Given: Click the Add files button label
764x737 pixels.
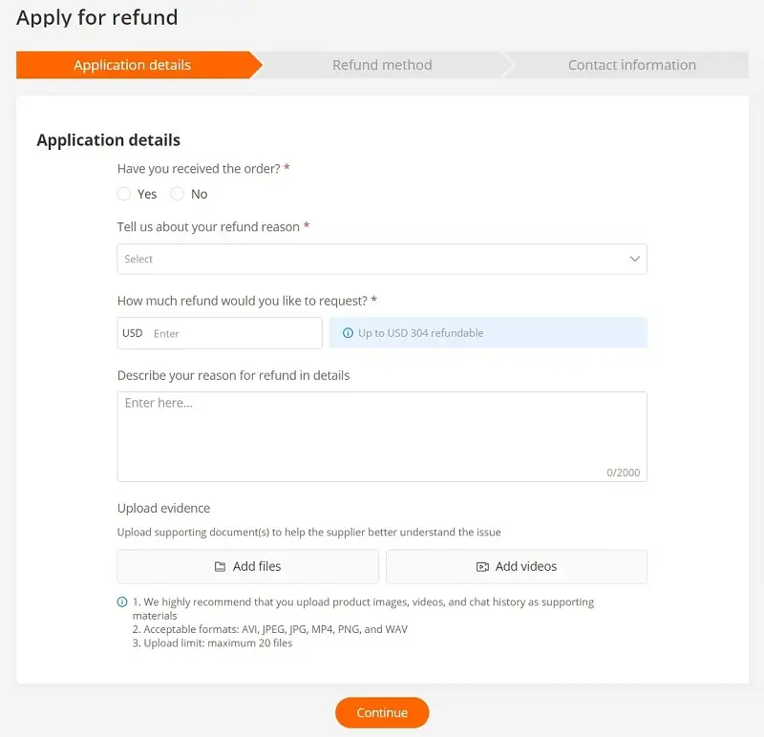Looking at the screenshot, I should pyautogui.click(x=257, y=566).
